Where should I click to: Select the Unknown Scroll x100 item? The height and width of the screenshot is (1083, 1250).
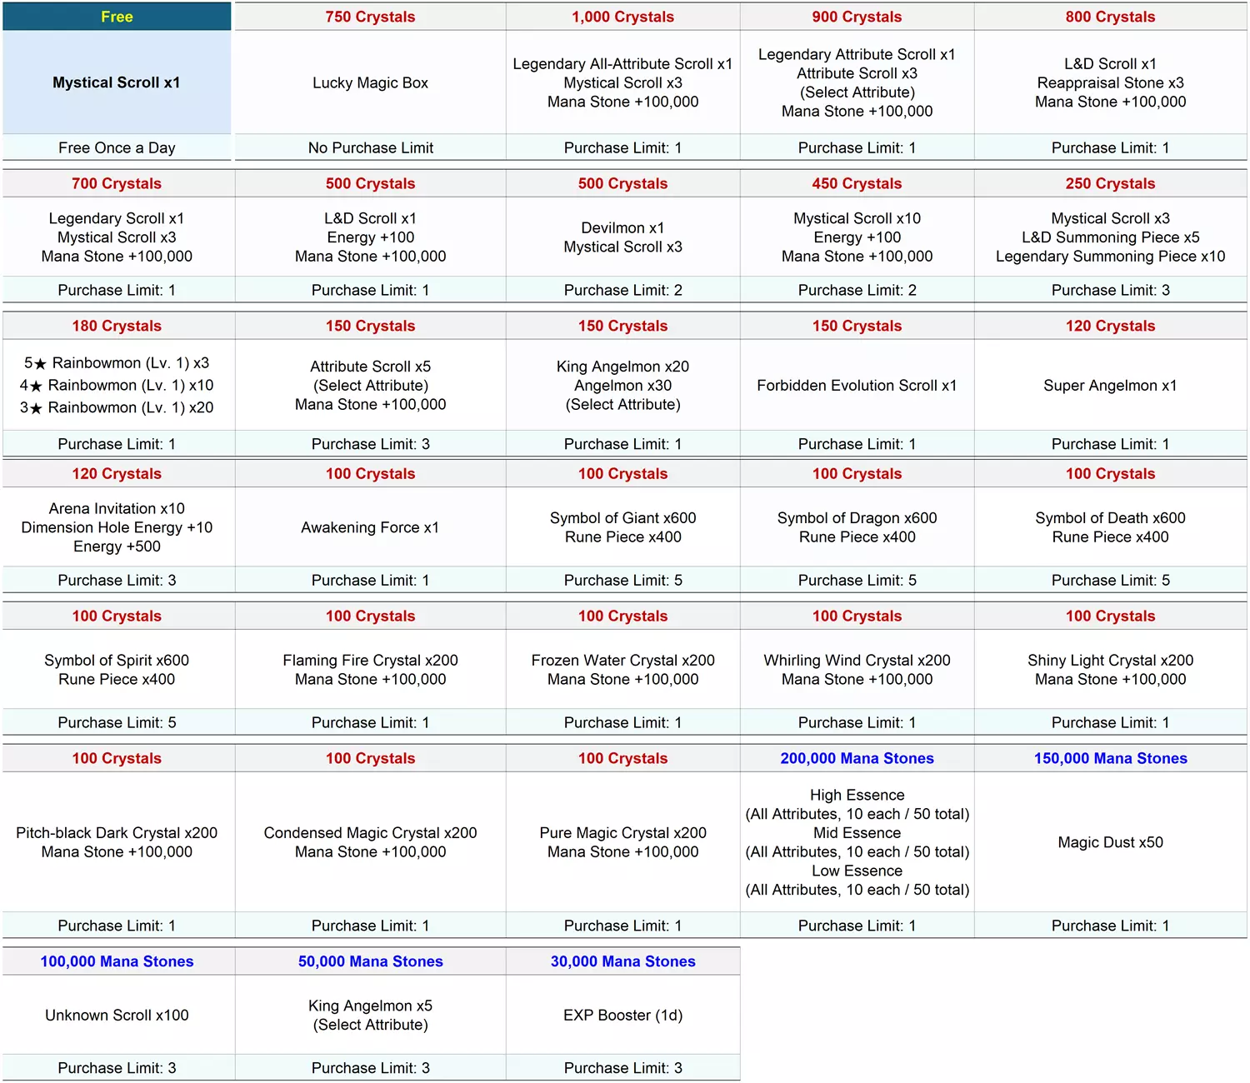click(117, 1015)
